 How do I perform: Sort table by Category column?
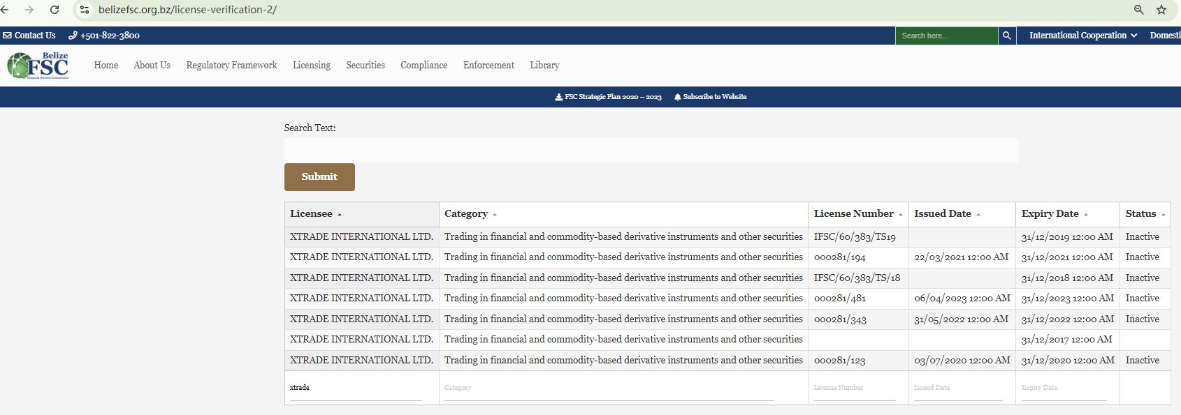pyautogui.click(x=623, y=214)
